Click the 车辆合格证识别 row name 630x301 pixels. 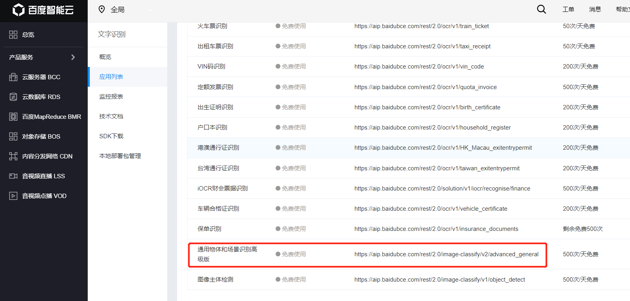[x=218, y=209]
